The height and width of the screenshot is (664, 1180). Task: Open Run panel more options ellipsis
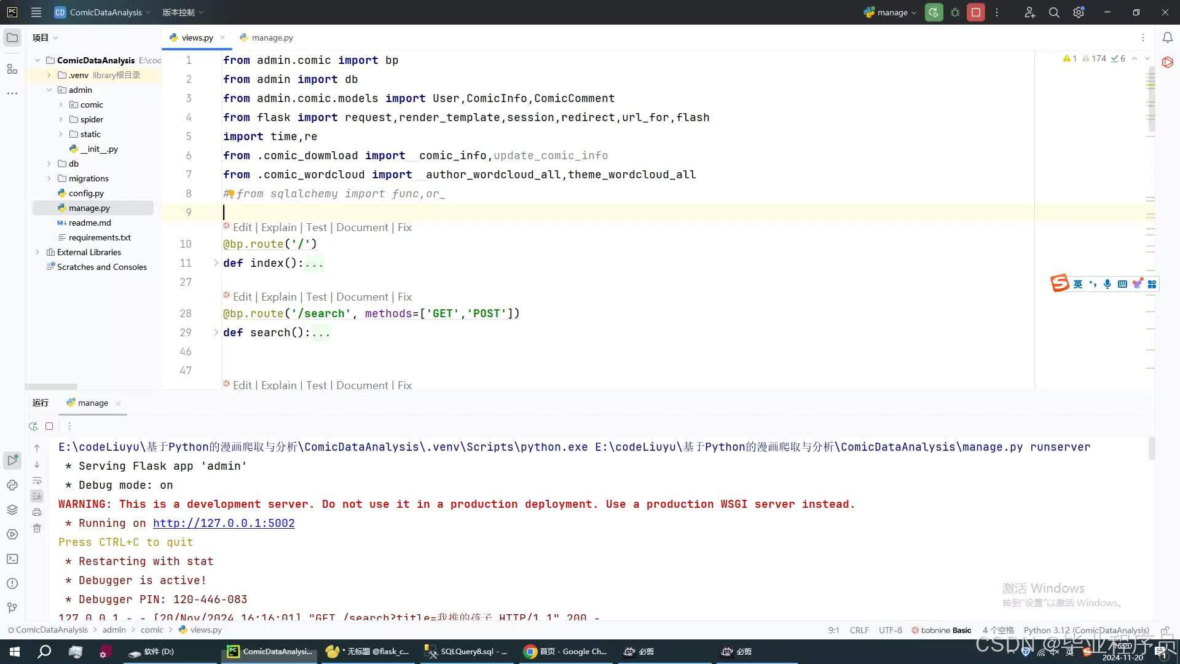pyautogui.click(x=69, y=426)
